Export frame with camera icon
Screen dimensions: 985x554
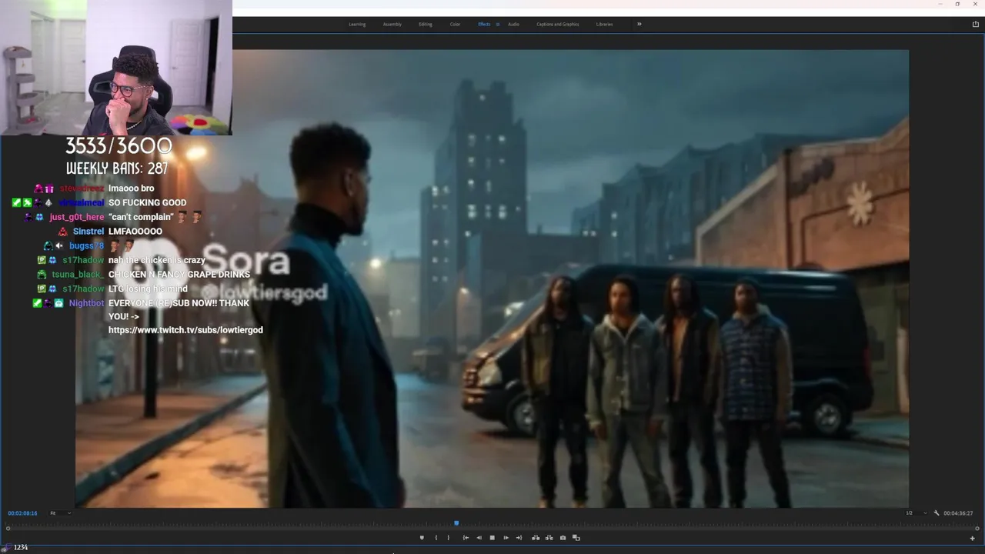pos(563,538)
